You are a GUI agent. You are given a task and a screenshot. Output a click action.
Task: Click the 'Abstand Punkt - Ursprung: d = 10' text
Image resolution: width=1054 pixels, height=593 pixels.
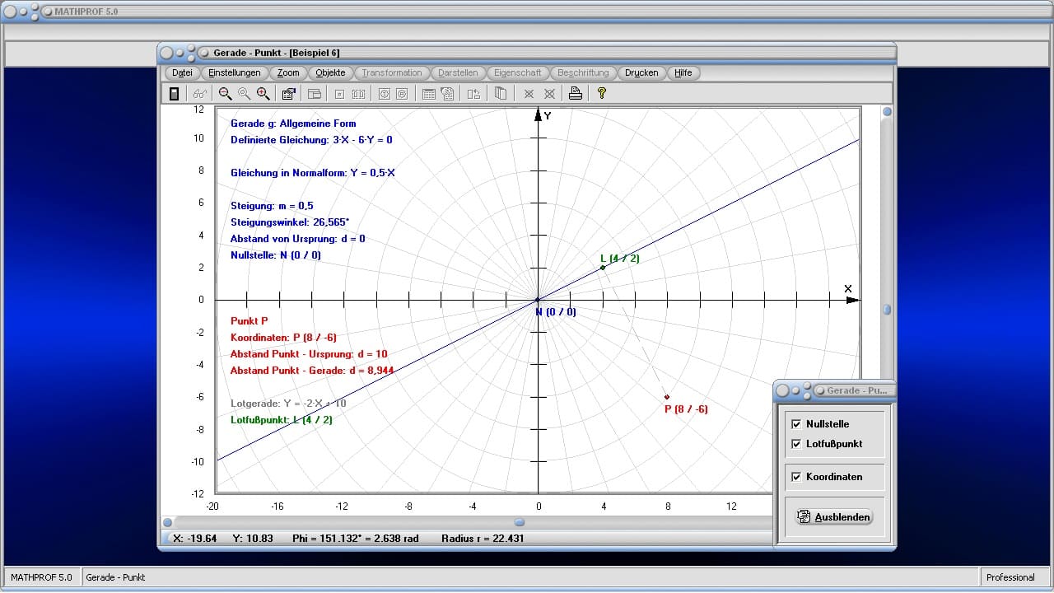(309, 354)
